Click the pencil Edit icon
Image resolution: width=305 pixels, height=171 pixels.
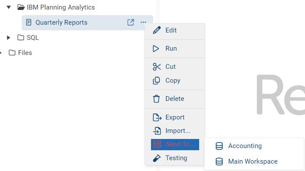click(x=157, y=30)
